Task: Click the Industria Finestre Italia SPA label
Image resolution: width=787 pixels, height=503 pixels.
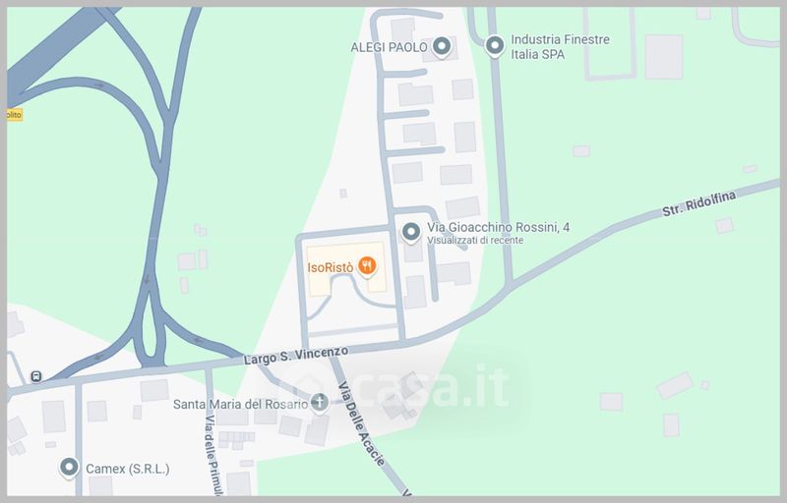Action: click(x=560, y=46)
